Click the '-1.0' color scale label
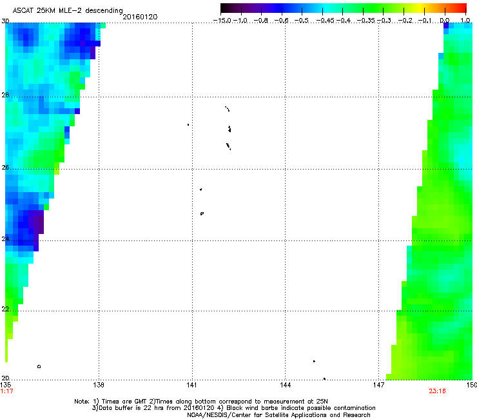The height and width of the screenshot is (419, 477). tap(240, 21)
